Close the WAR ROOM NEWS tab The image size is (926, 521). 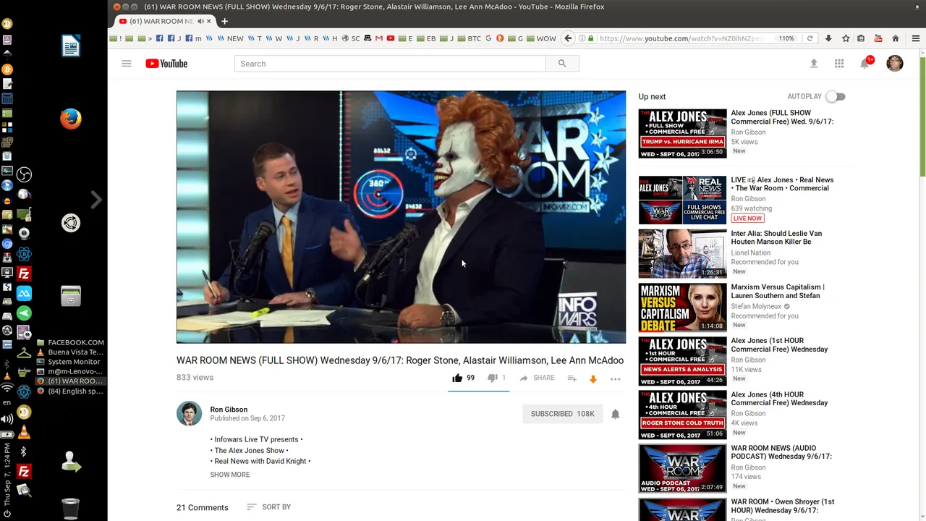tap(210, 21)
